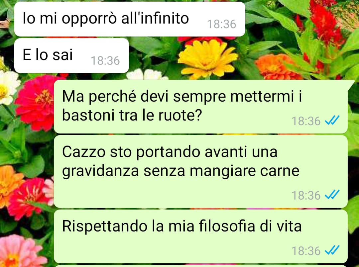
Task: Click the 18:36 timestamp beside "E lo sai"
Action: point(105,61)
